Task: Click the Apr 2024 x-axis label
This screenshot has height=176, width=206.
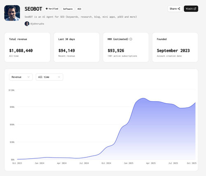Action: click(62, 163)
